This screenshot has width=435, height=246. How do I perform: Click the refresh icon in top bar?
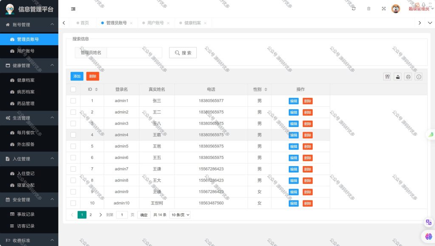(354, 8)
